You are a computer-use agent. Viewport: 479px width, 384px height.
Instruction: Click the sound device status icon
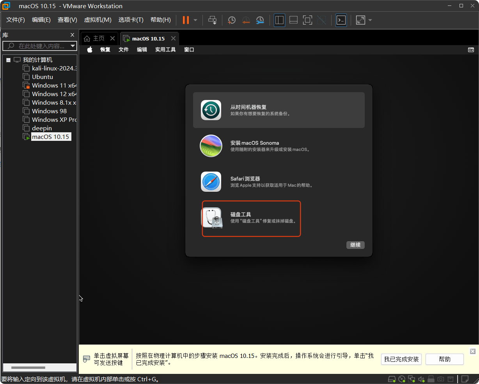pyautogui.click(x=421, y=379)
